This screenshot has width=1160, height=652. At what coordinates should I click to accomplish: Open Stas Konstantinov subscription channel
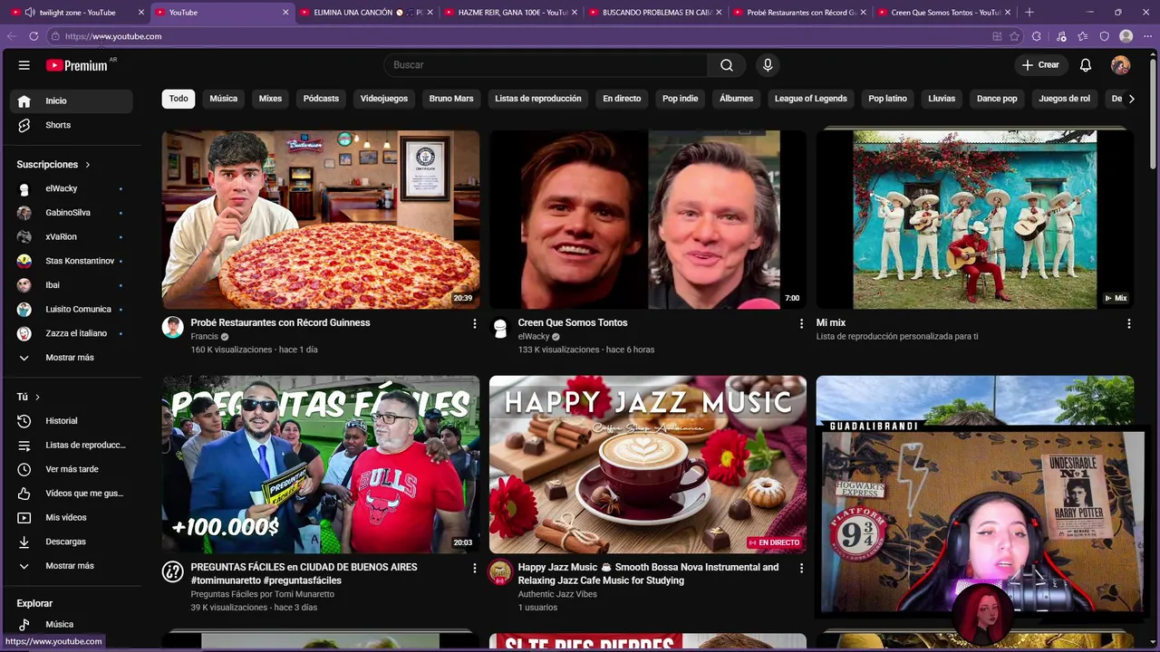coord(72,261)
